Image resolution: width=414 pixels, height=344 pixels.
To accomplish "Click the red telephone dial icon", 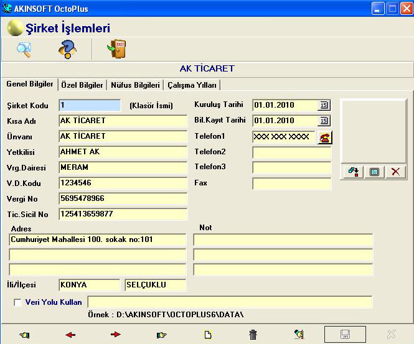I will [325, 137].
